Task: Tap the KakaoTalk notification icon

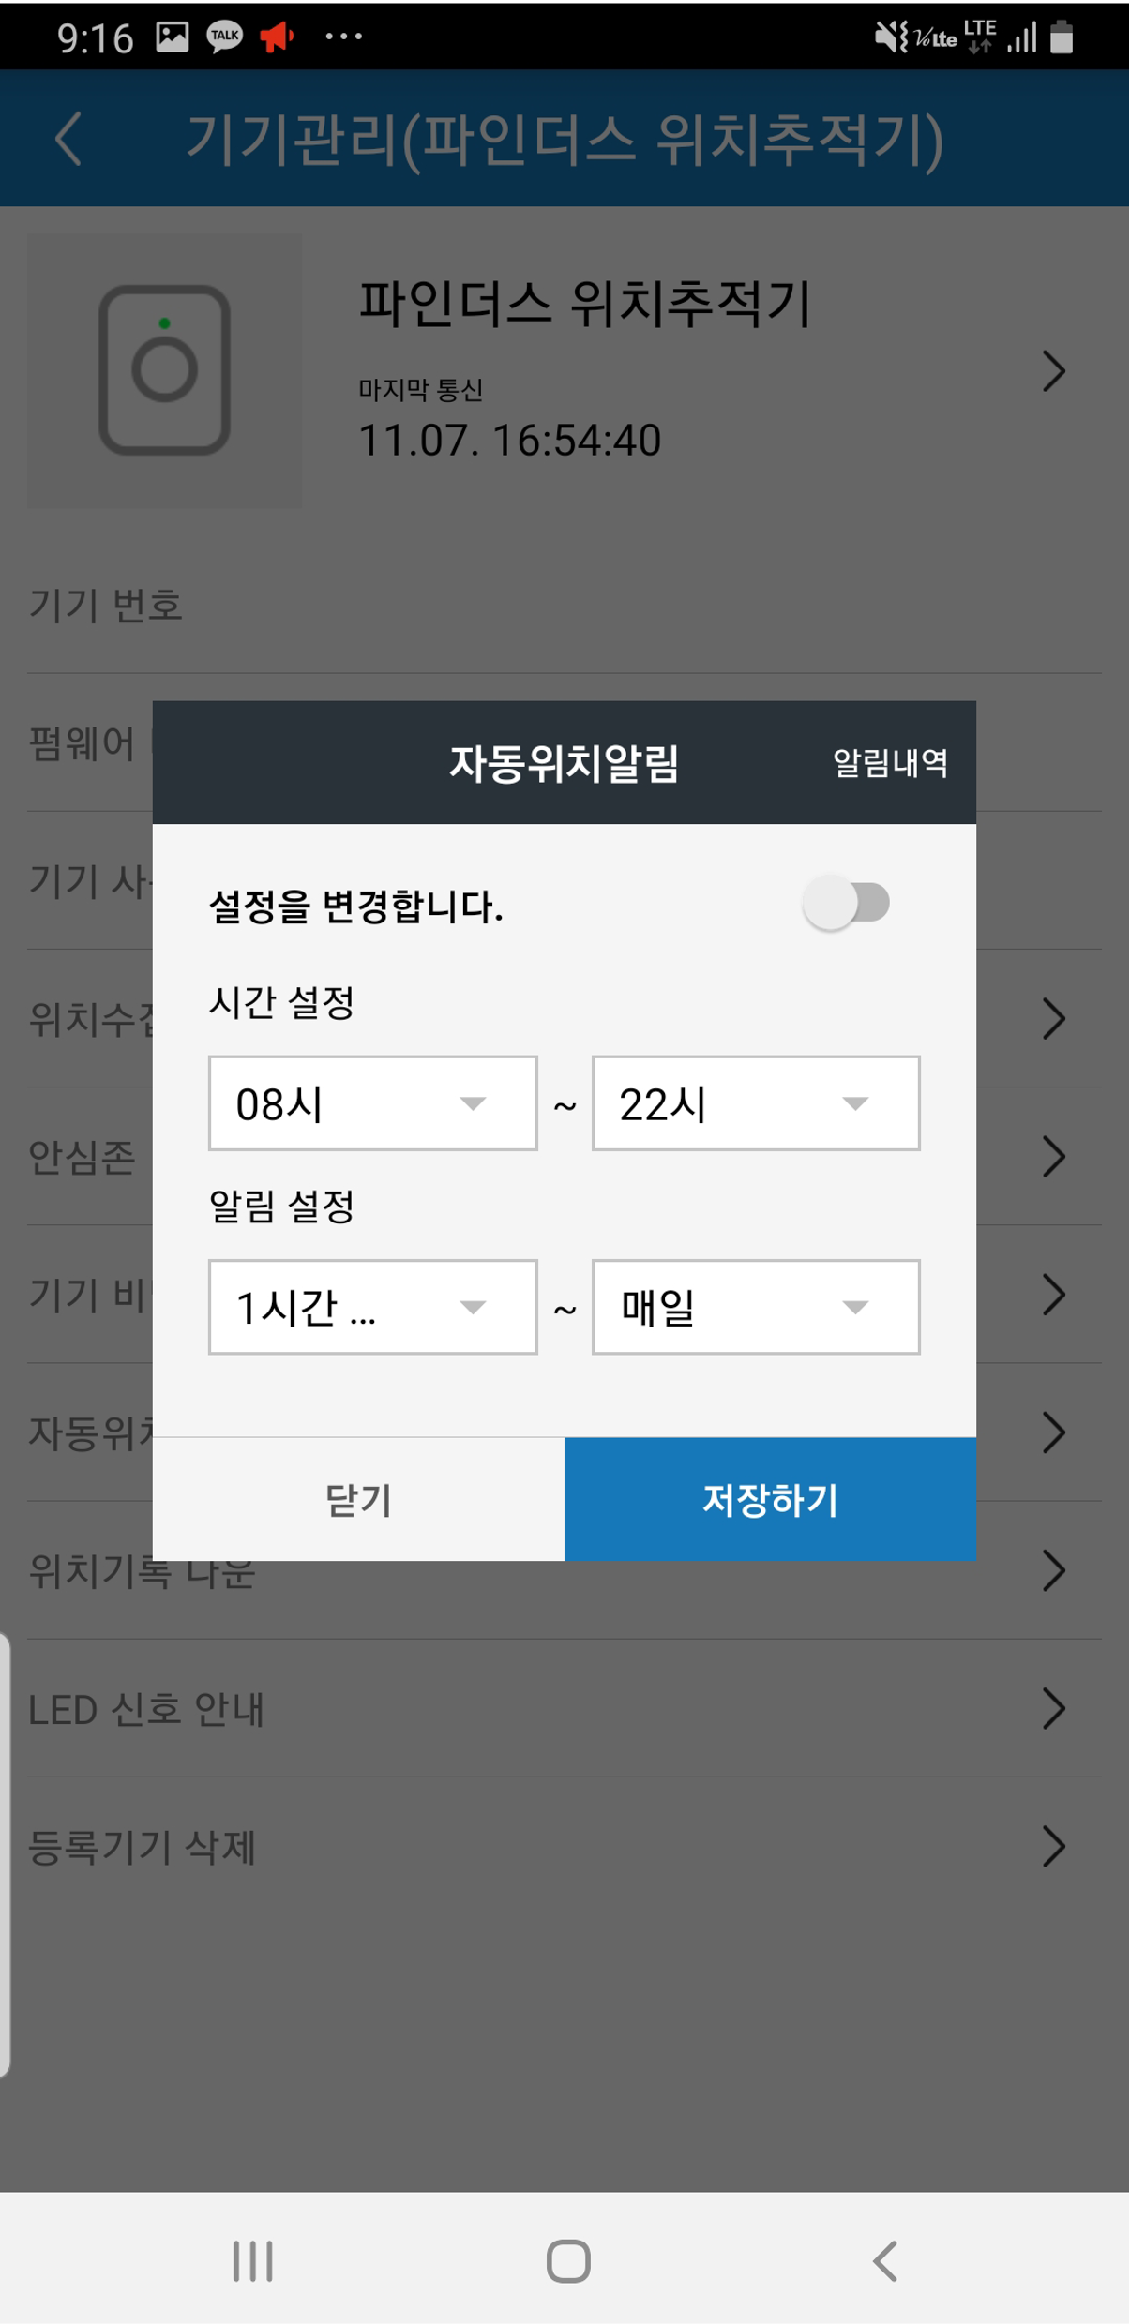Action: point(224,37)
